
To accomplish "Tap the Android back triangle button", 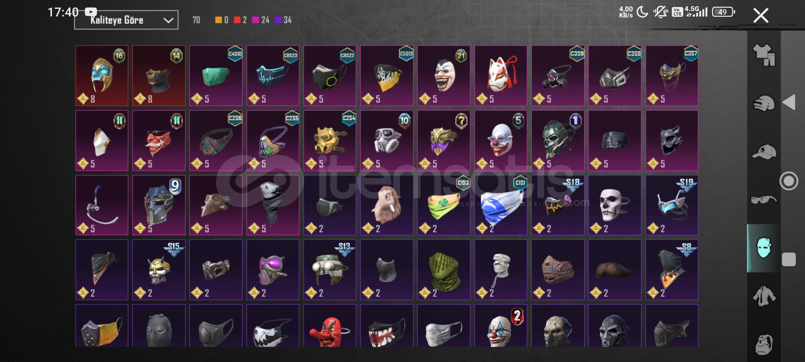I will tap(789, 102).
